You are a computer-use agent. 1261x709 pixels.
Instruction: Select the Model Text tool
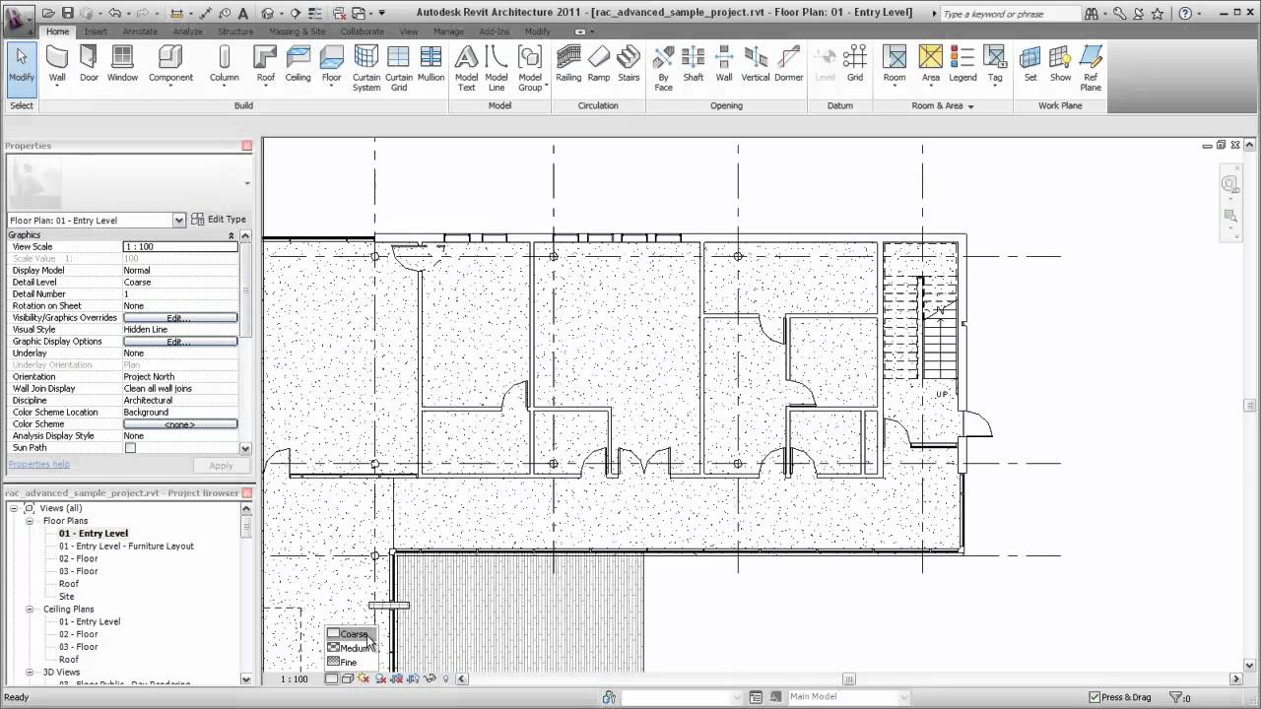pyautogui.click(x=466, y=69)
